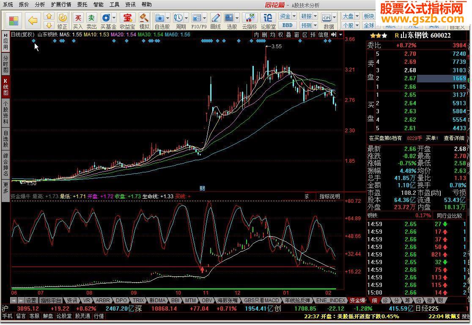Viewport: 472px width, 325px height.
Task: Click the 买入 buy icon
Action: click(x=78, y=21)
